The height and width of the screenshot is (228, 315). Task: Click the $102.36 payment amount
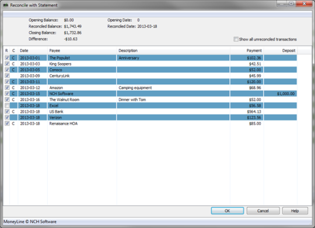coord(254,58)
